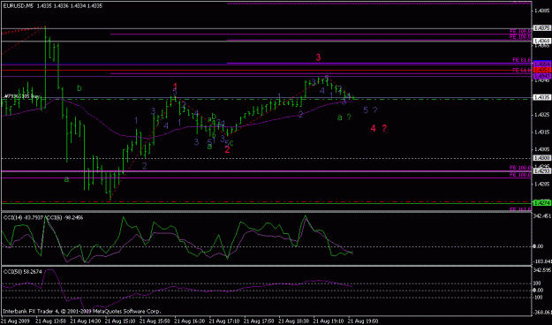Click the -368.06 value on the CCI(50) scale
Screen dimensions: 552x325
[x=542, y=313]
